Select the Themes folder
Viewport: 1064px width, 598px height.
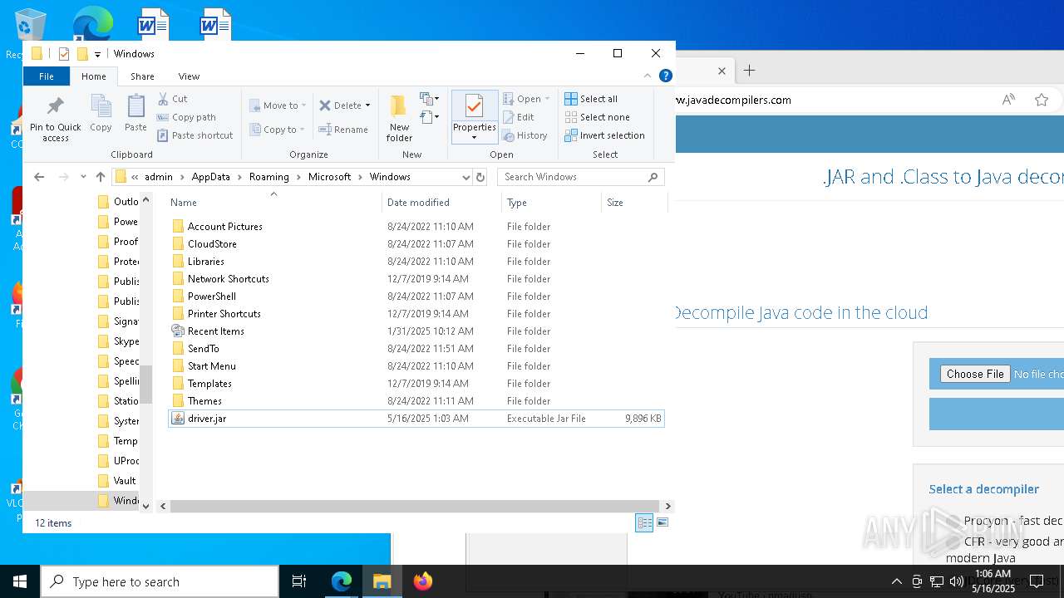[x=416, y=401]
